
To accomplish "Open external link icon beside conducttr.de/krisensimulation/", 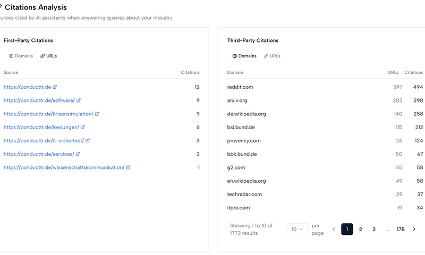I will point(97,114).
